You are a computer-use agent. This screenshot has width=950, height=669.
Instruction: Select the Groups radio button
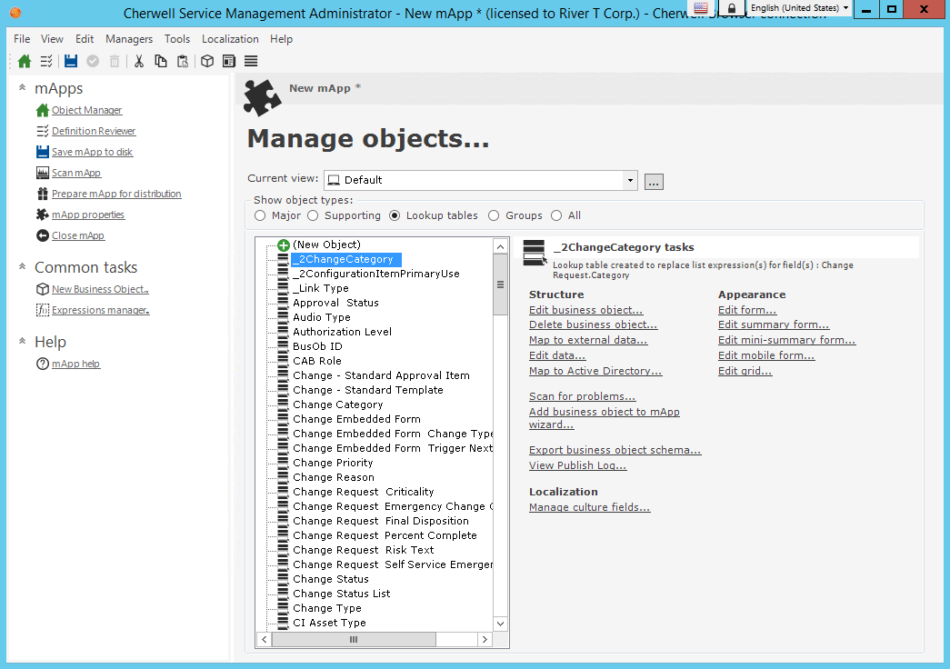[x=494, y=215]
